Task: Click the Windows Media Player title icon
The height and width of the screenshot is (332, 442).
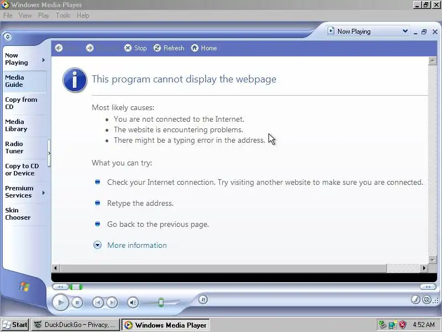Action: coord(5,5)
